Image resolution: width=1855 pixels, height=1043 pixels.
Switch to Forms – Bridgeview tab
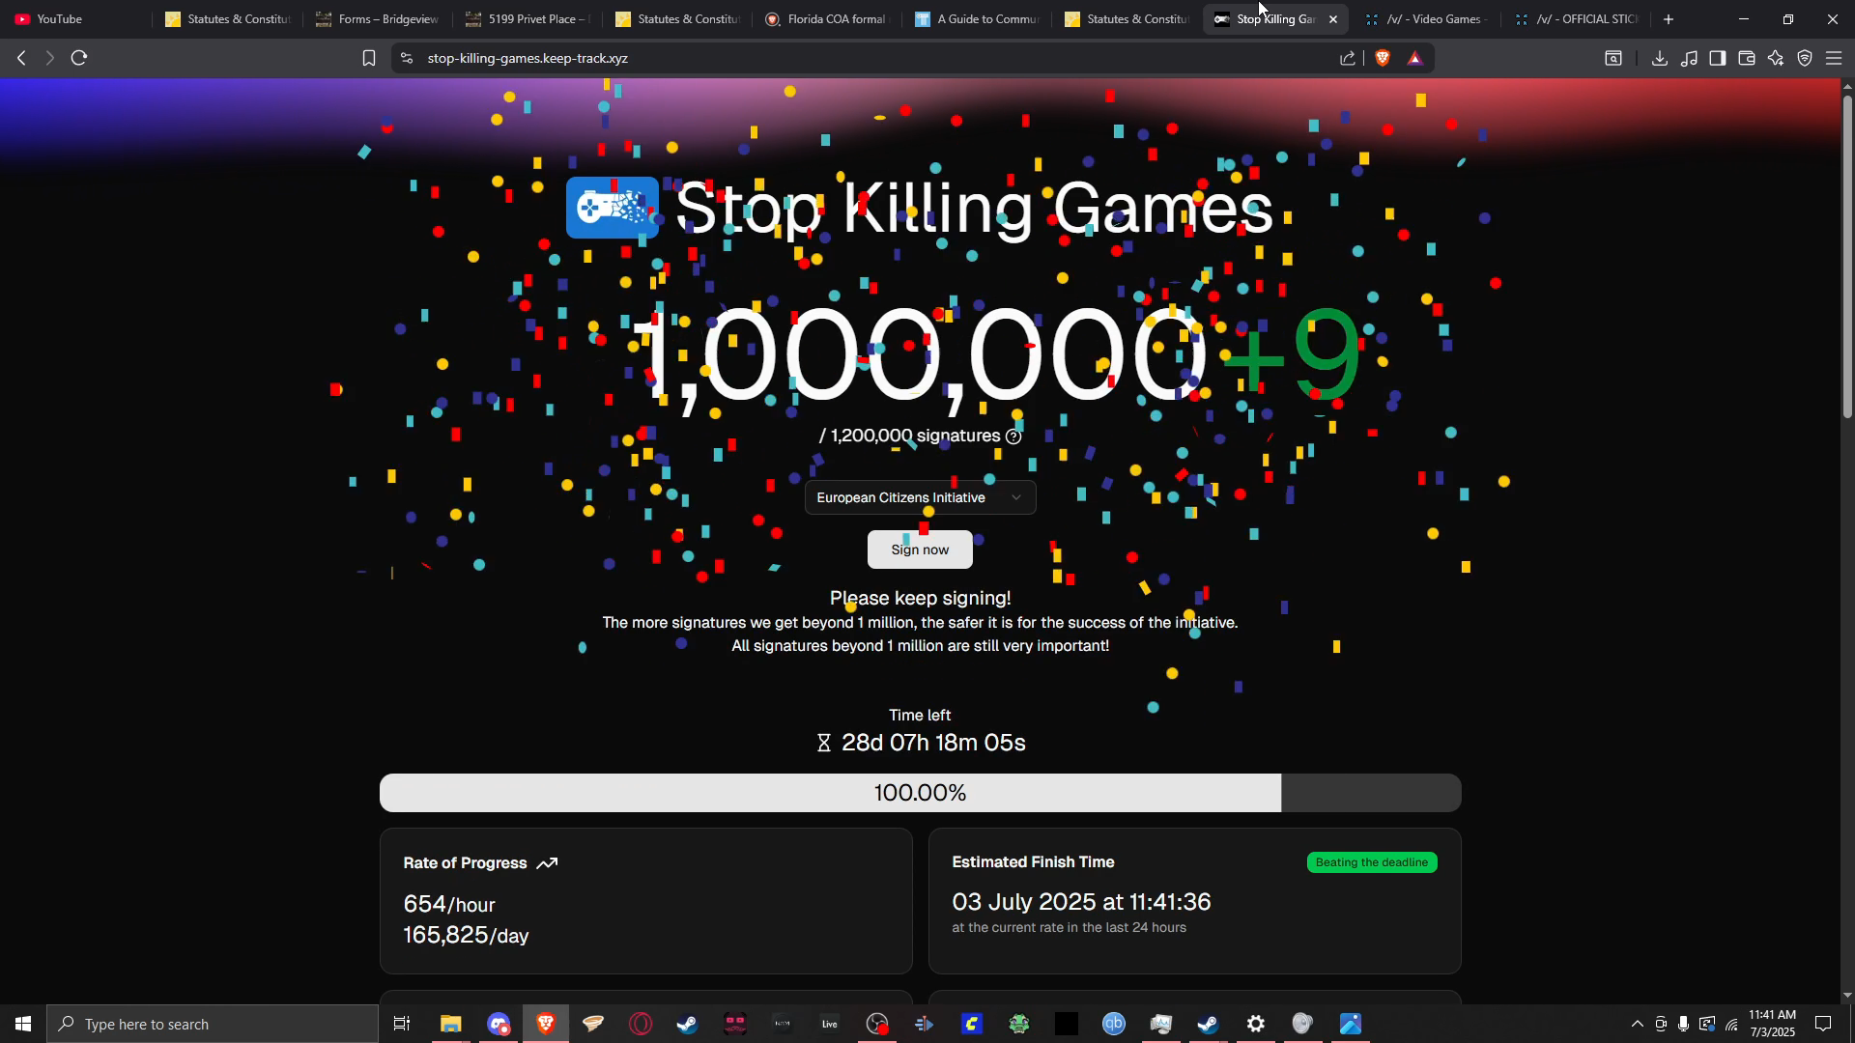pyautogui.click(x=377, y=19)
